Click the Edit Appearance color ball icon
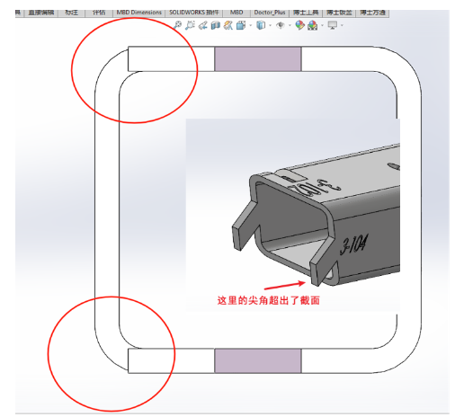Image resolution: width=464 pixels, height=417 pixels. pos(299,25)
